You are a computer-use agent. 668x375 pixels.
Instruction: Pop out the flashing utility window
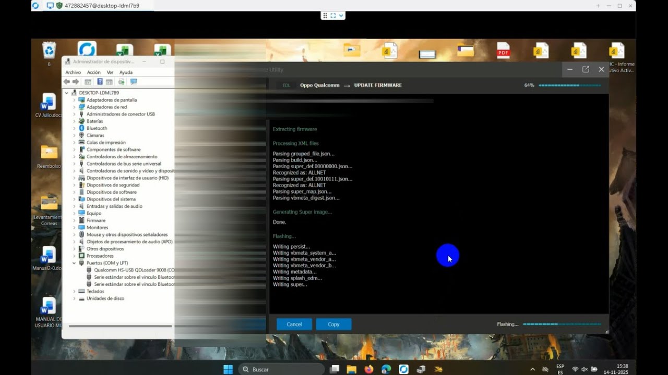(x=586, y=69)
